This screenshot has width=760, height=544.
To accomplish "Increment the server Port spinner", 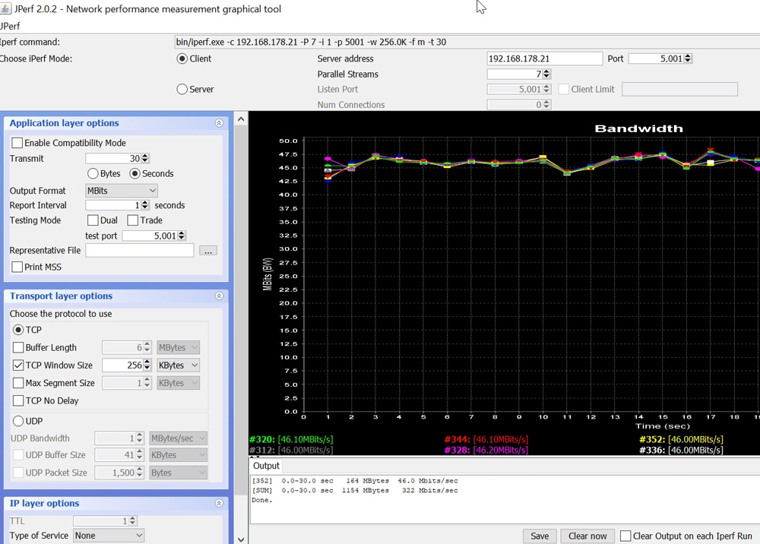I will tap(688, 56).
